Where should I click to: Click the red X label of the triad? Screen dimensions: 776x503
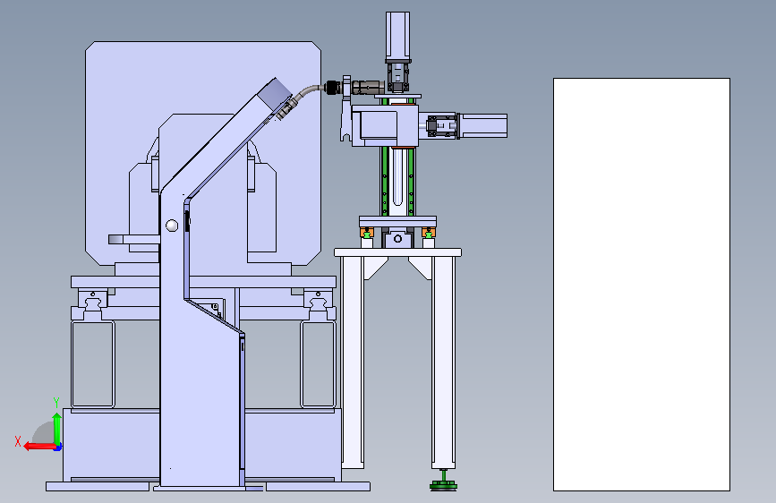pos(18,441)
